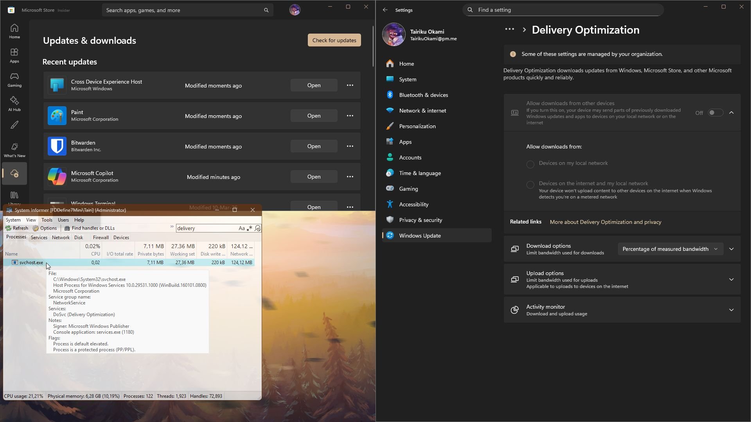Open the Help menu in System Informer

(79, 220)
